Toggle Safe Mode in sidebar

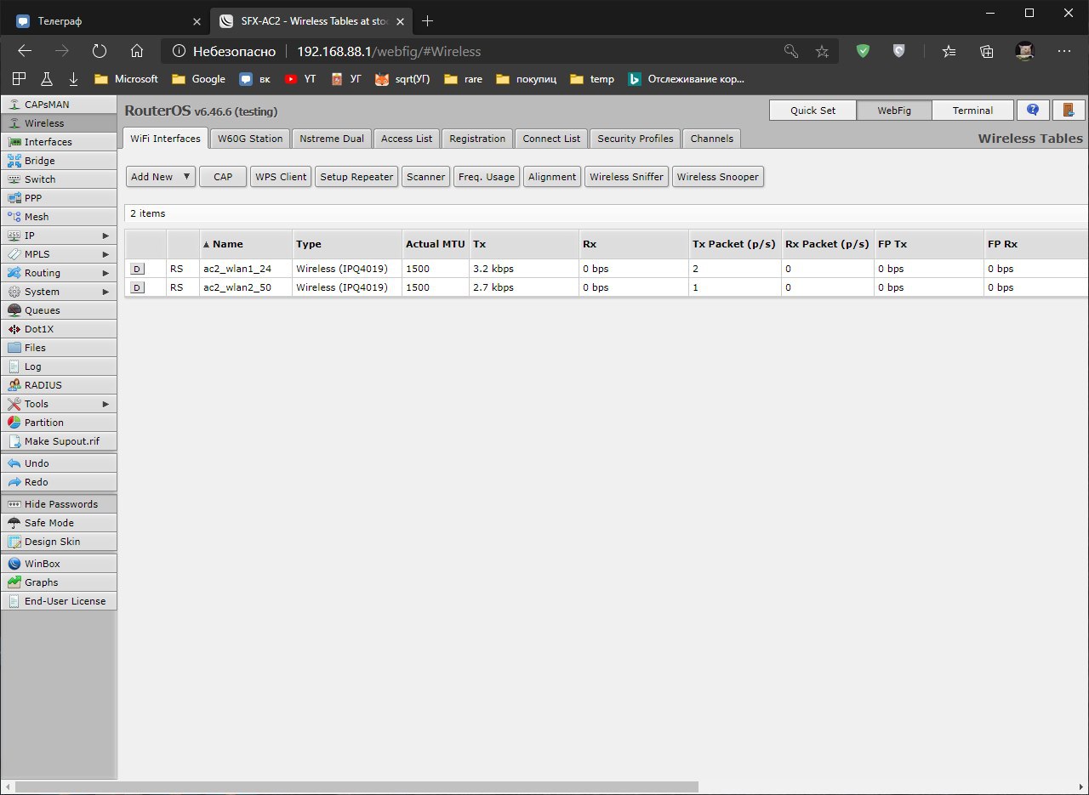point(59,523)
